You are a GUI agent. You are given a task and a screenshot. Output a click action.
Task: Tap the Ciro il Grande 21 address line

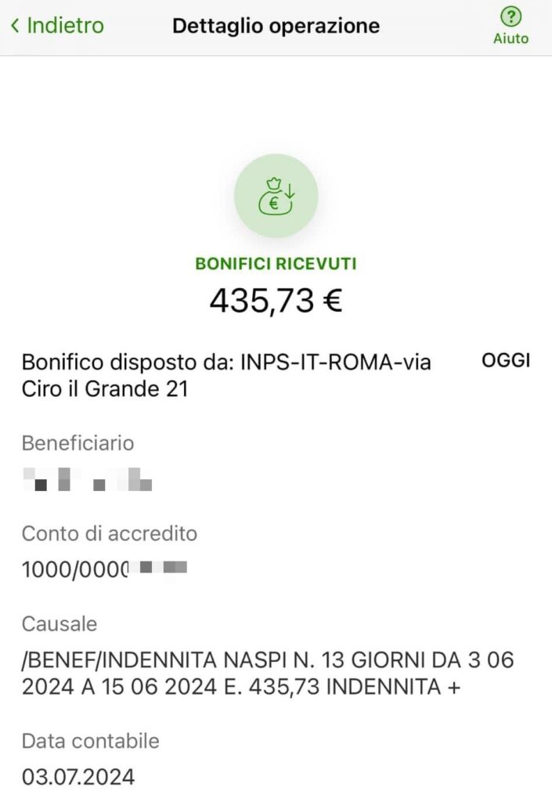pos(105,388)
